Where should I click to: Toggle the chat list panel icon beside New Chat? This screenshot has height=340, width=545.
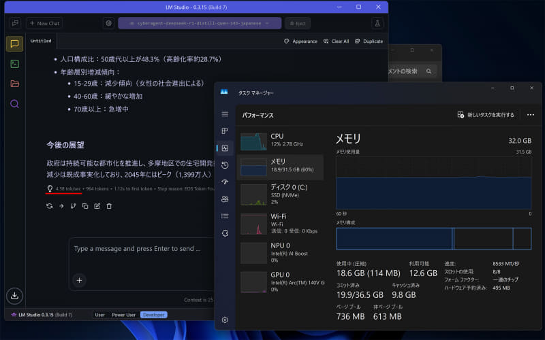tap(15, 23)
